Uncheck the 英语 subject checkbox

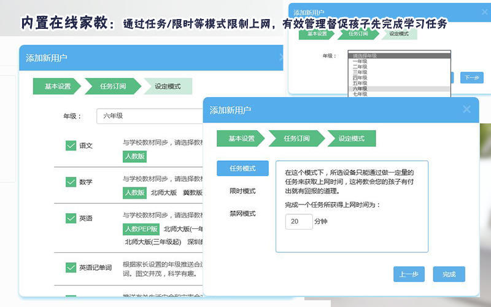click(71, 218)
